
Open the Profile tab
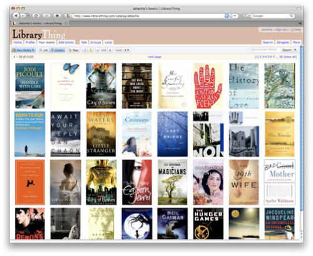coord(30,42)
